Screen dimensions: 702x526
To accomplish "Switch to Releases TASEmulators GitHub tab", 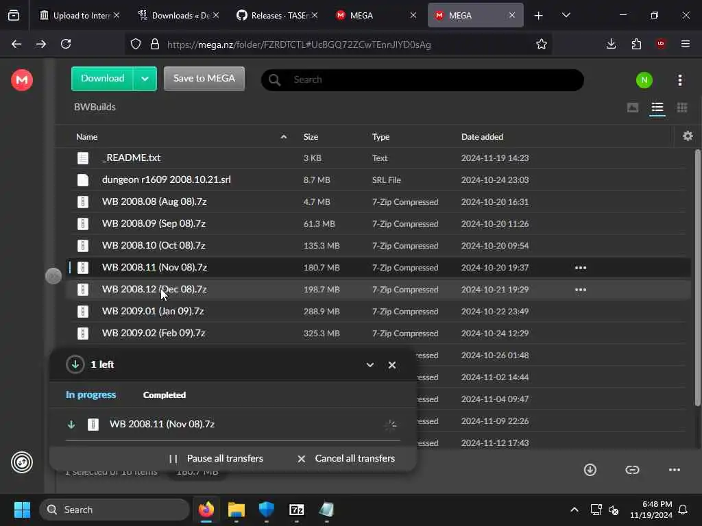I will (x=278, y=15).
